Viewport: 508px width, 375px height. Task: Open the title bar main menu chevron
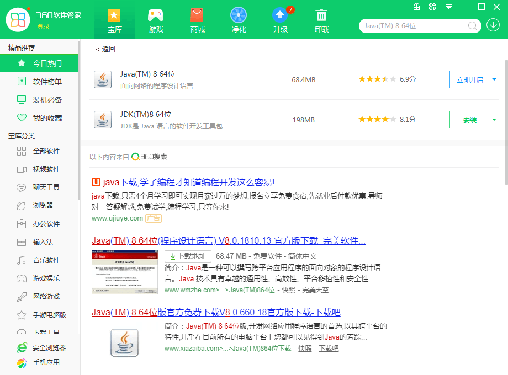point(448,7)
